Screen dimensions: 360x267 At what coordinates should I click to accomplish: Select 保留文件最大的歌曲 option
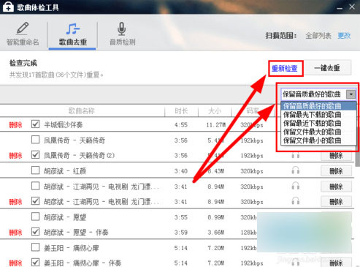pos(318,132)
